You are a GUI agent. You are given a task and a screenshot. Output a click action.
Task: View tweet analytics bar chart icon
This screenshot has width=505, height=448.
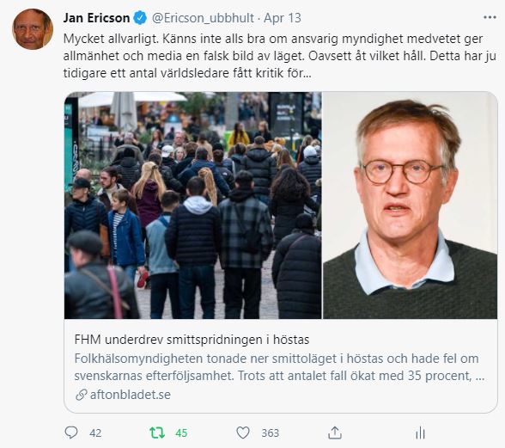420,433
